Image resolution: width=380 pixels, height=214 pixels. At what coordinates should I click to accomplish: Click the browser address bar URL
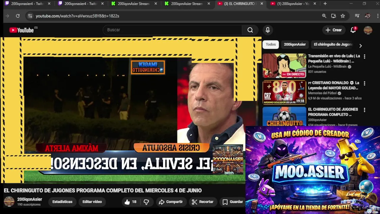tap(77, 16)
